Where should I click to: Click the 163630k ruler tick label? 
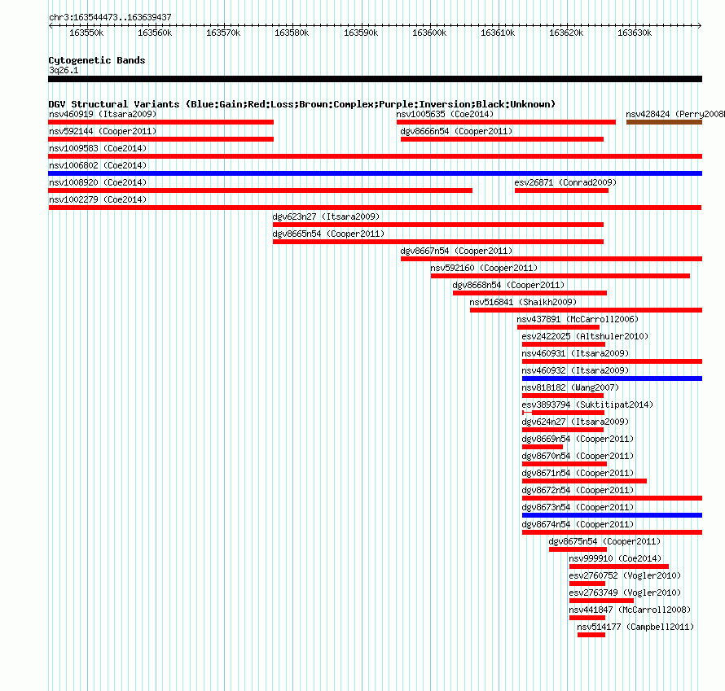point(635,33)
